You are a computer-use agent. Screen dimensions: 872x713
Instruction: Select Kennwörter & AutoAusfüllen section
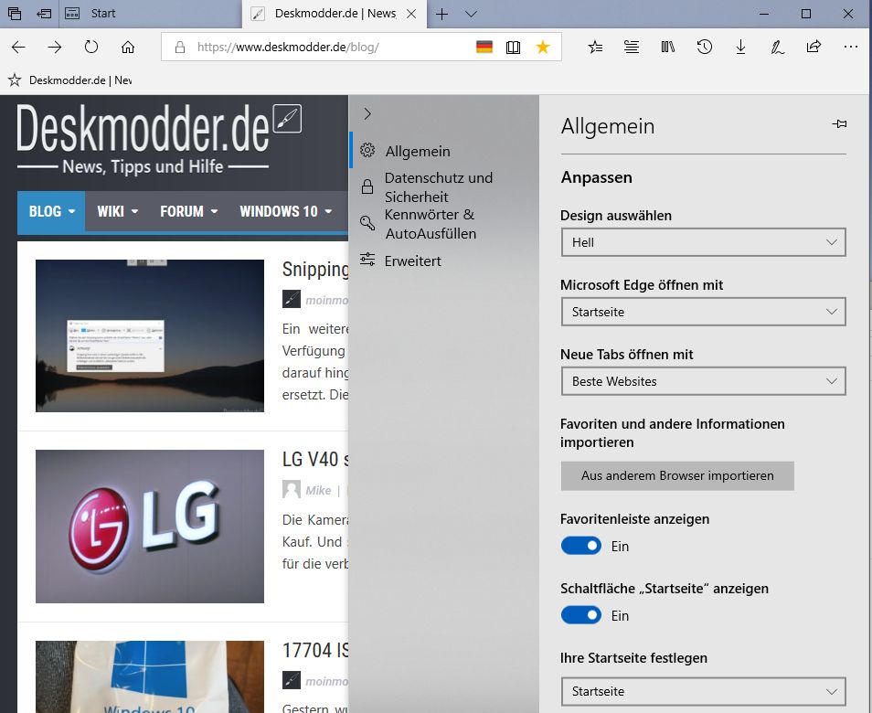(x=443, y=224)
